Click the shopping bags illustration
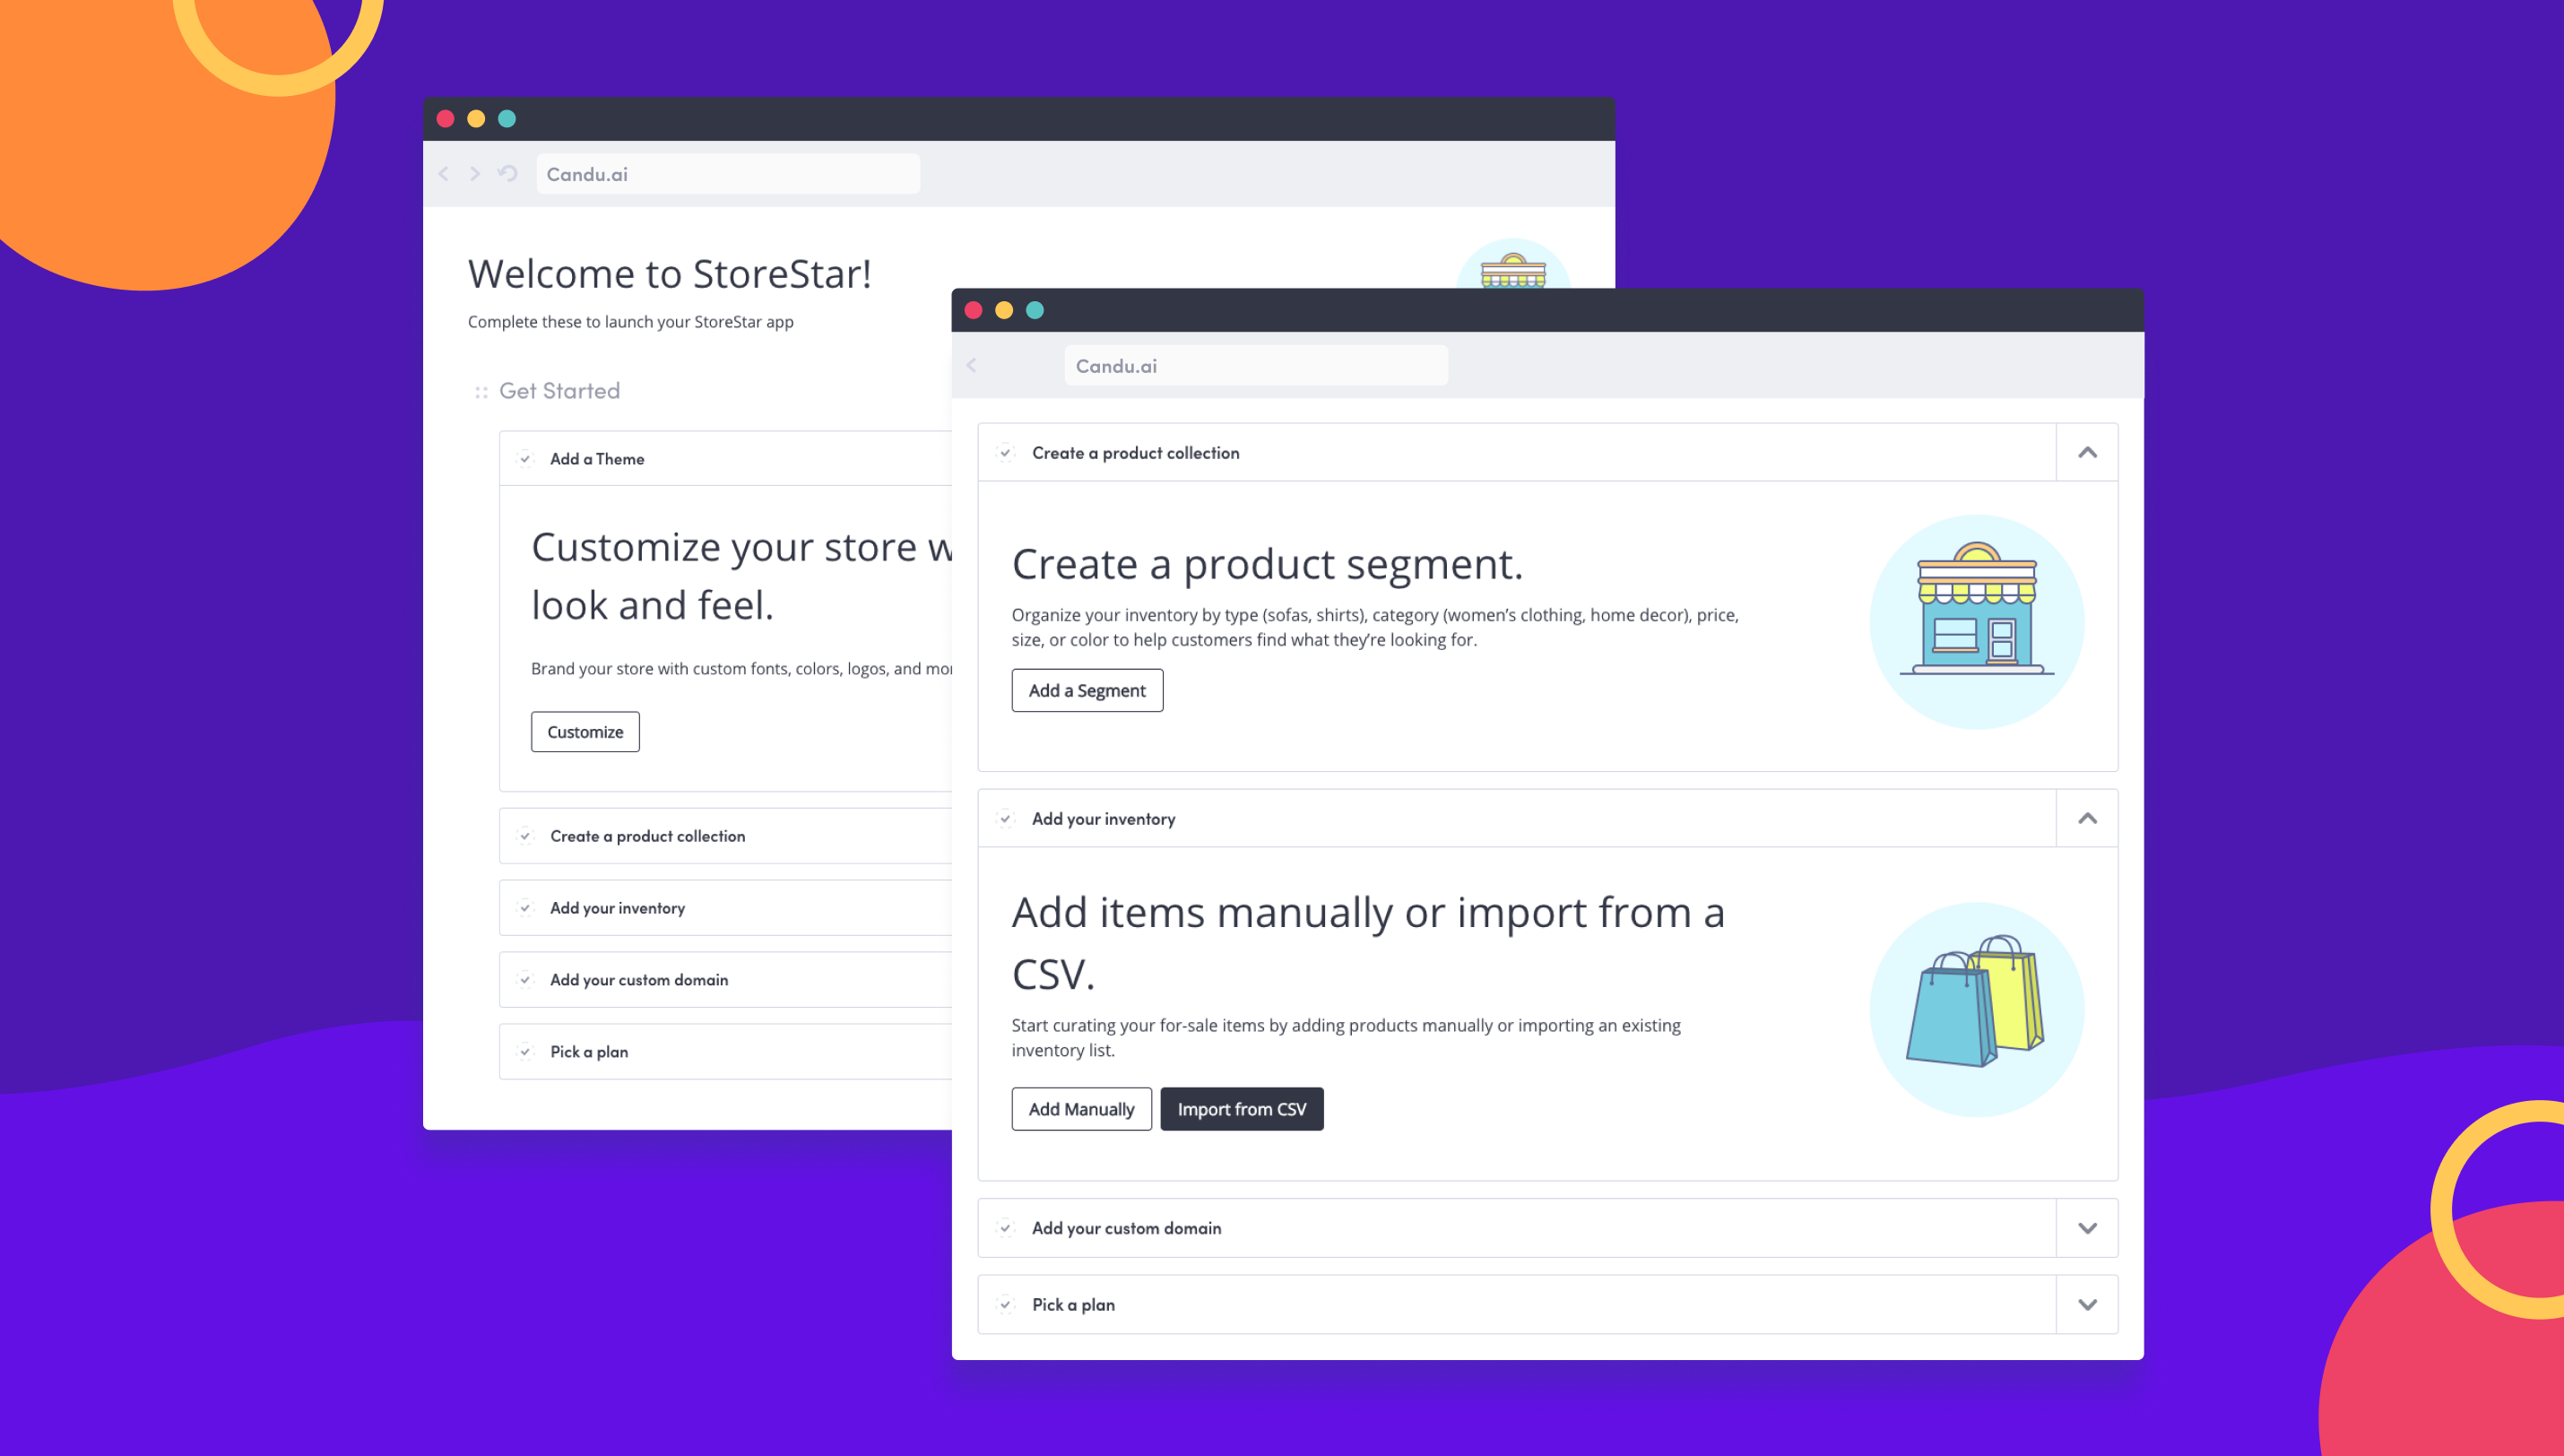The width and height of the screenshot is (2564, 1456). pyautogui.click(x=1976, y=1009)
